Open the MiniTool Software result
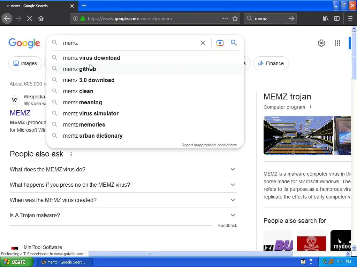 43,247
